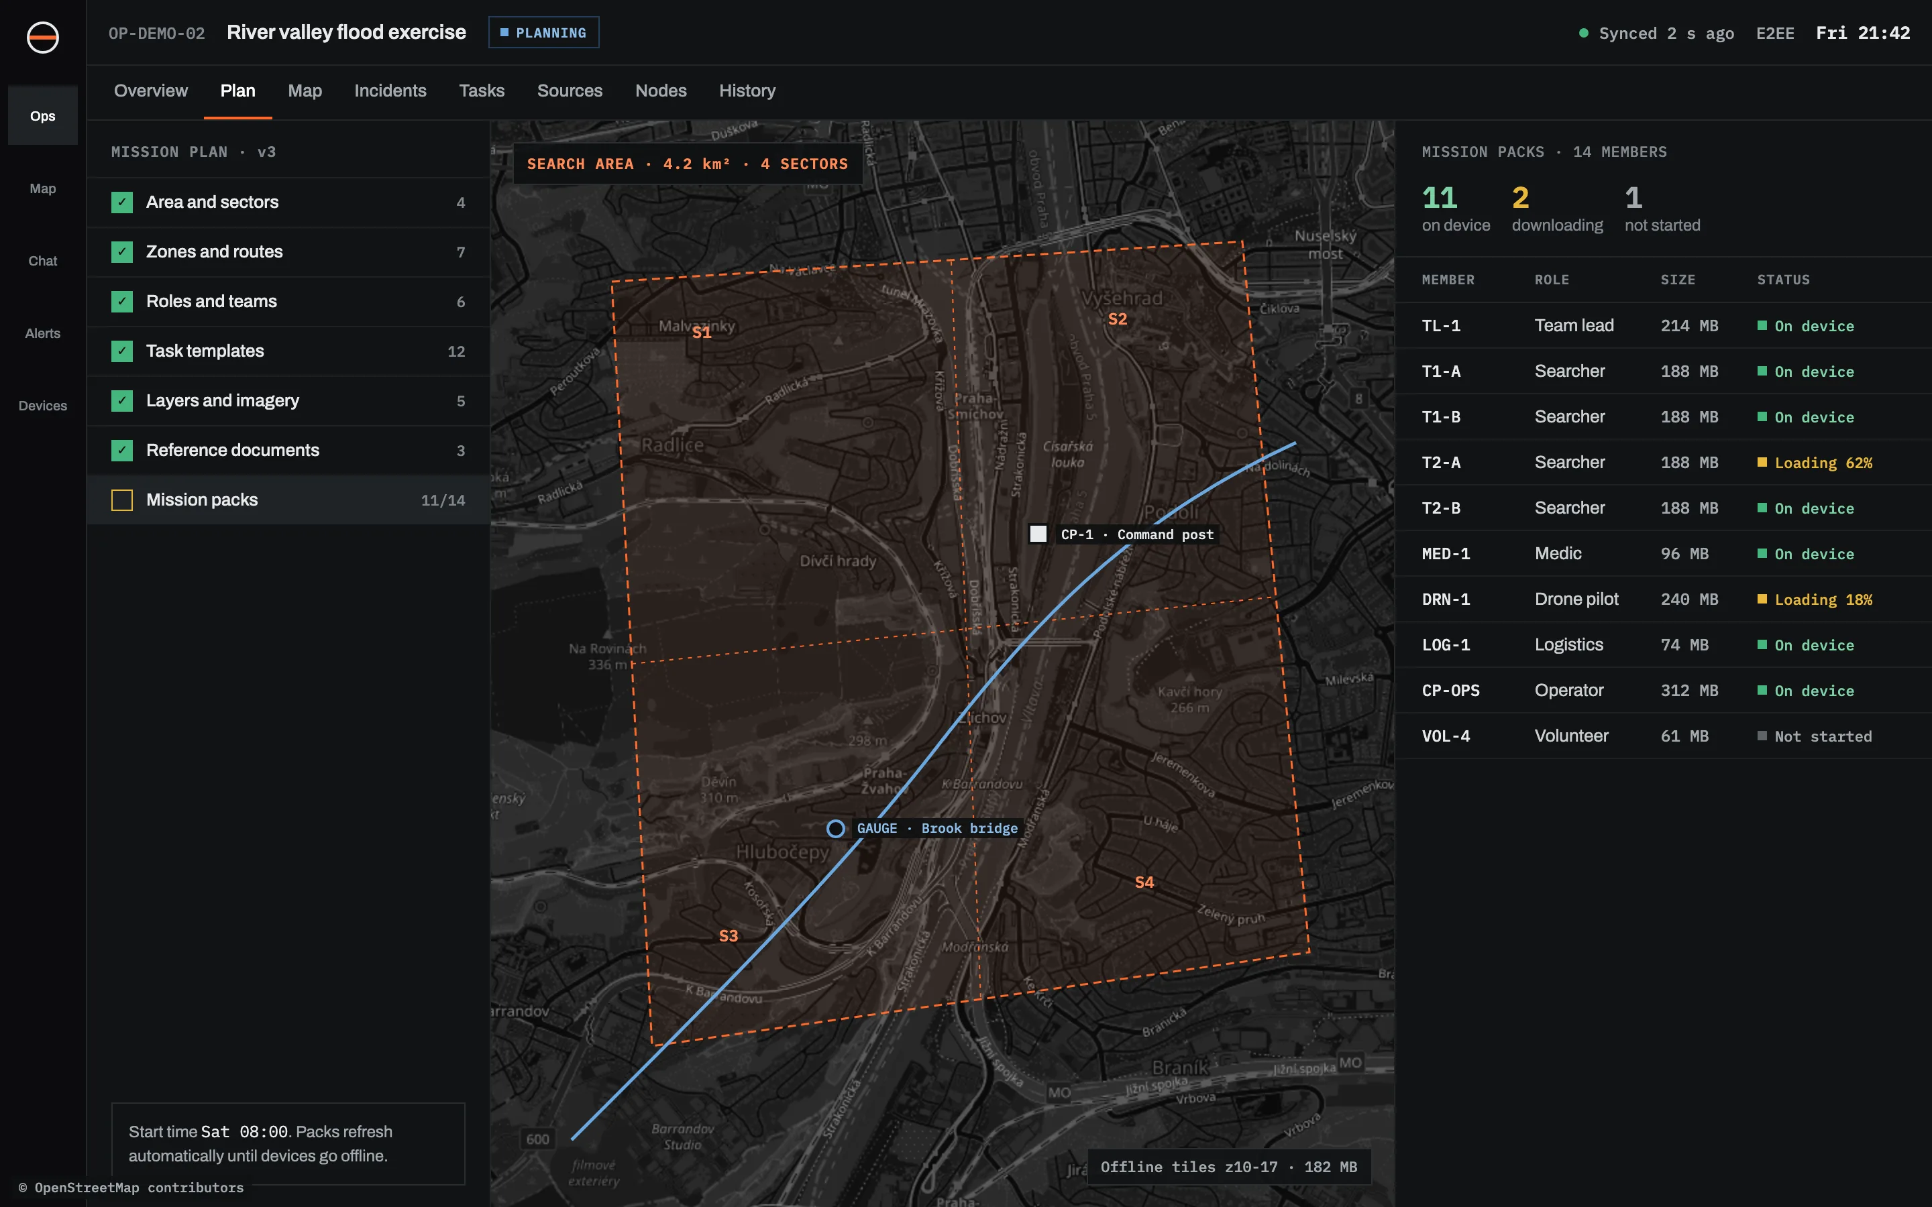1932x1207 pixels.
Task: Click the Brook bridge gauge marker
Action: point(835,829)
